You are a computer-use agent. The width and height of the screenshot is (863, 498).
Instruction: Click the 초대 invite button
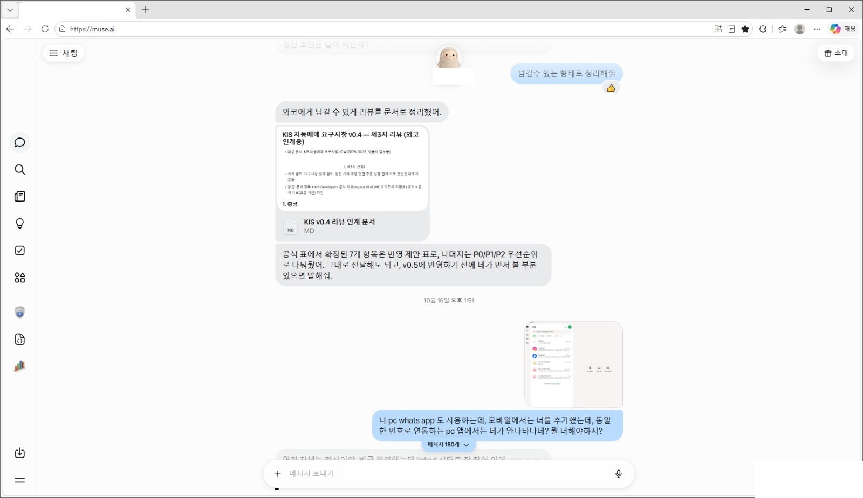point(836,53)
